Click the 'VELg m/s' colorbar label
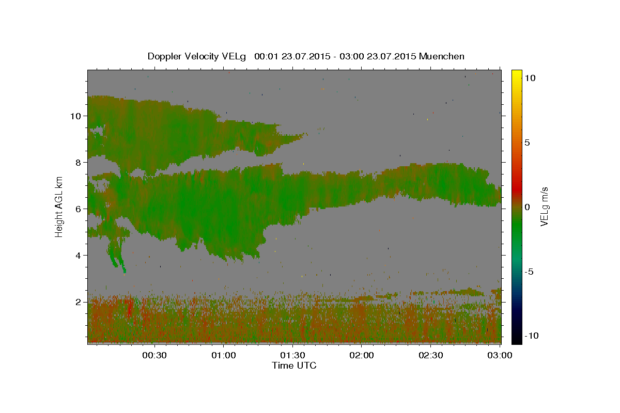This screenshot has height=413, width=620. click(544, 206)
